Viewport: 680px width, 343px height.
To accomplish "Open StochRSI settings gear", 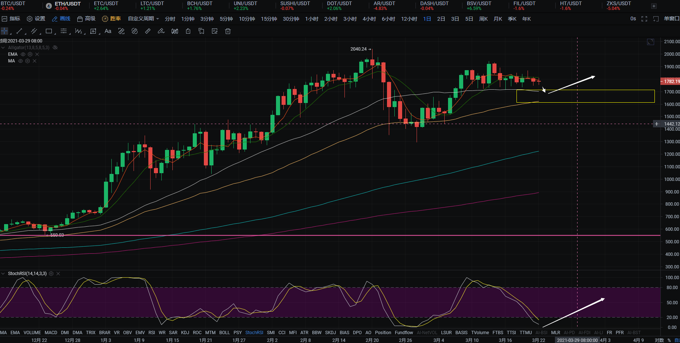I will tap(51, 274).
